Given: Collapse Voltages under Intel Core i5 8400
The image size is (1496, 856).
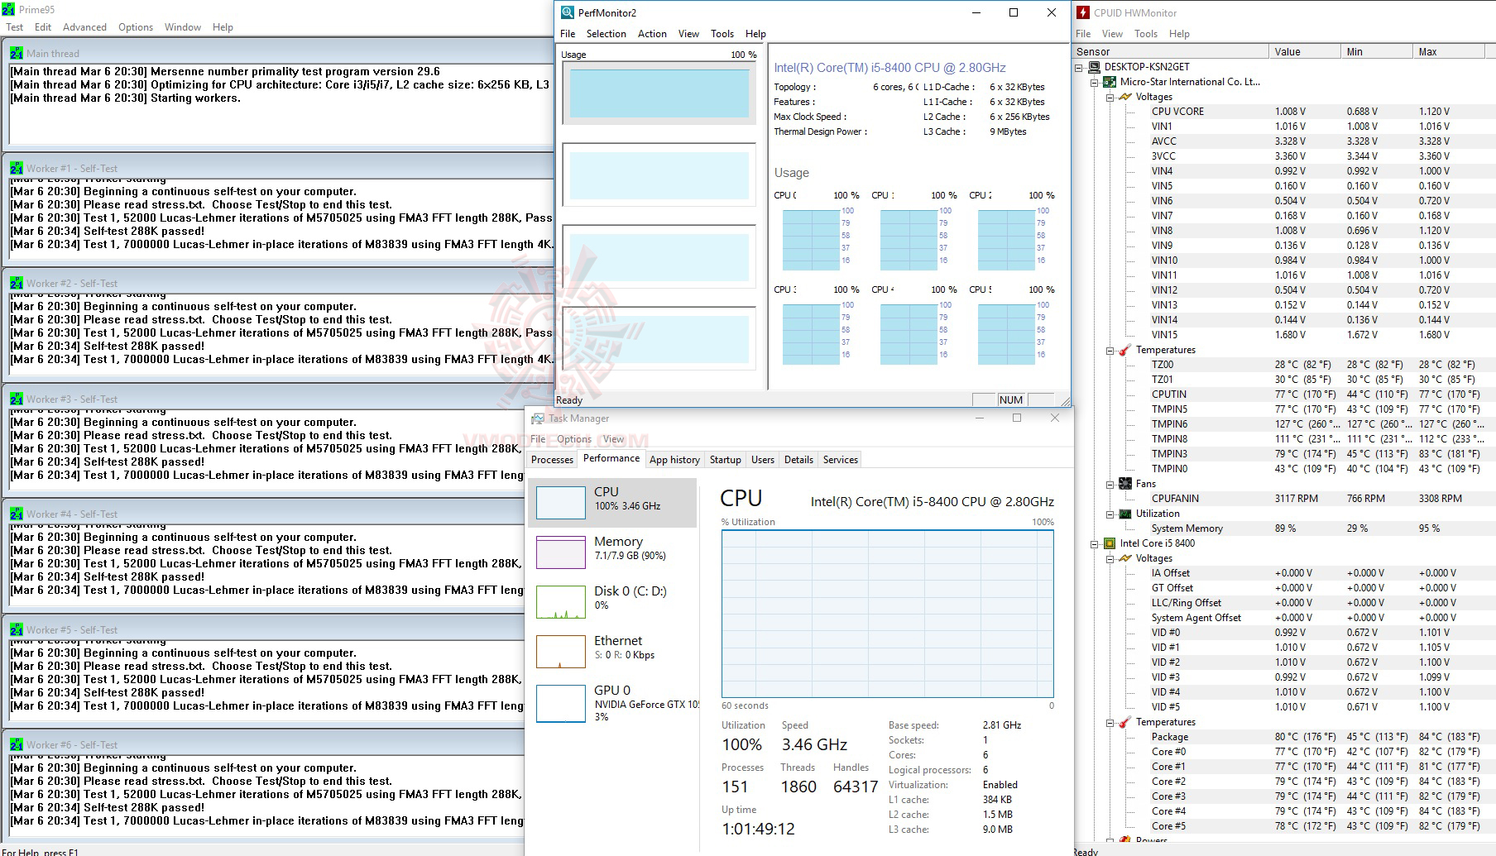Looking at the screenshot, I should [x=1110, y=558].
